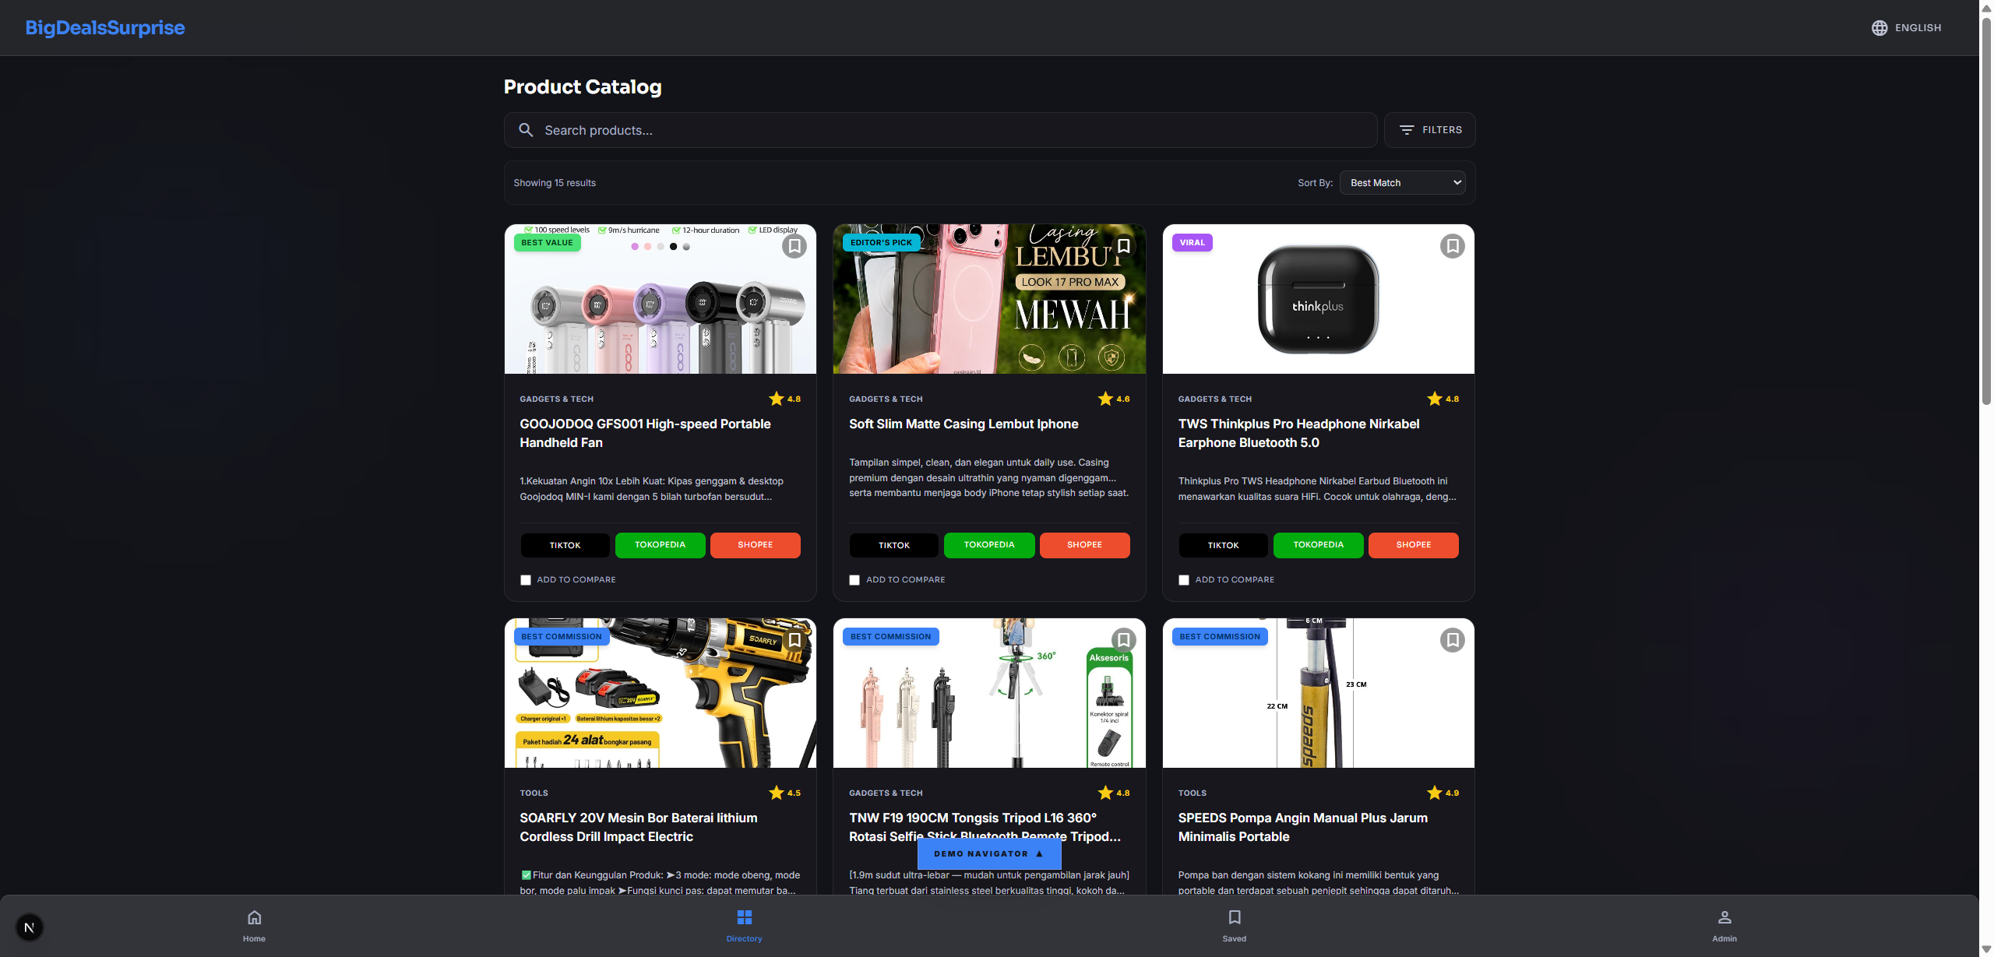Click the Editor's Pick badge
This screenshot has height=957, width=1994.
pos(881,242)
